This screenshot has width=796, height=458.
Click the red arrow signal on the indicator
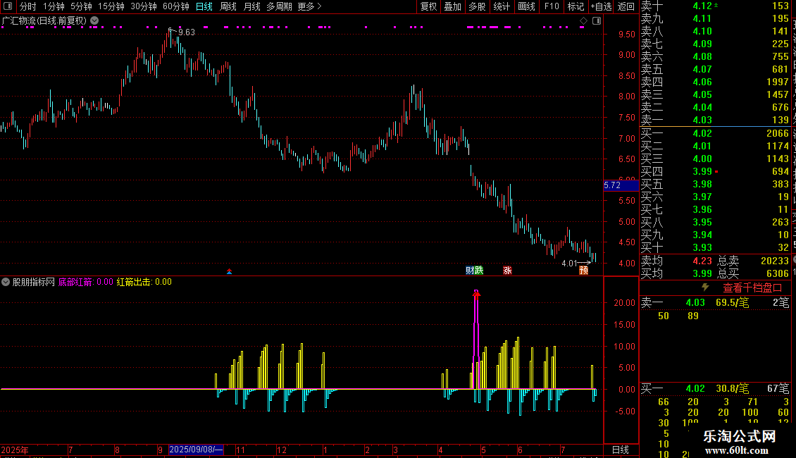pyautogui.click(x=476, y=294)
